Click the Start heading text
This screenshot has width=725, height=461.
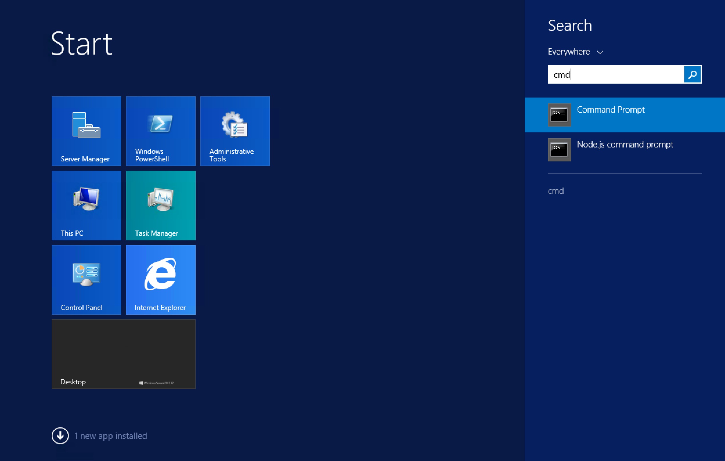point(82,44)
